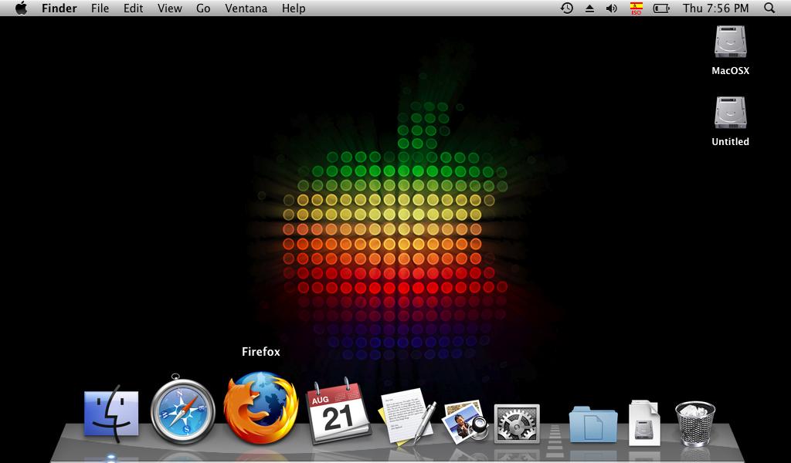
Task: Open the Edit menu
Action: 133,8
